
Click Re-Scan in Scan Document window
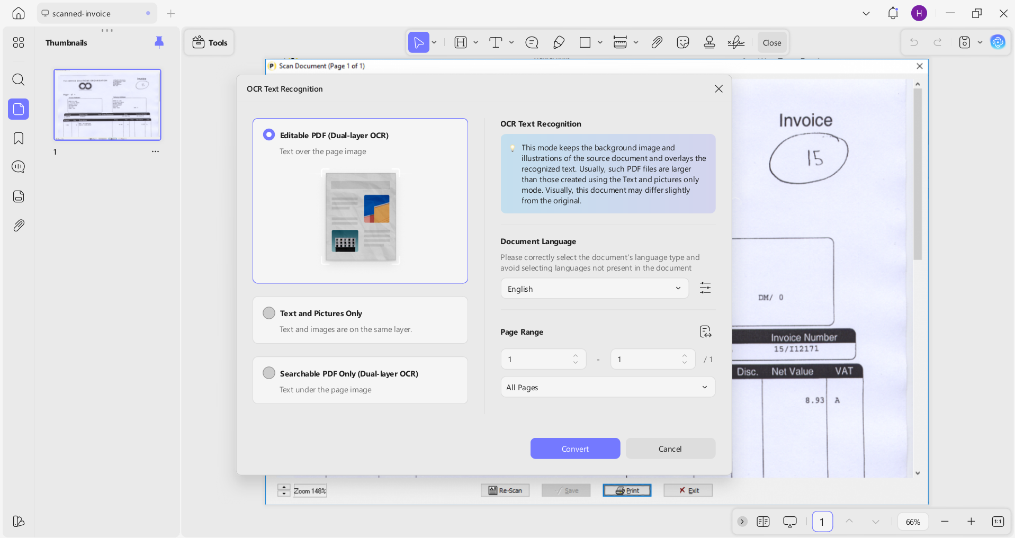505,490
